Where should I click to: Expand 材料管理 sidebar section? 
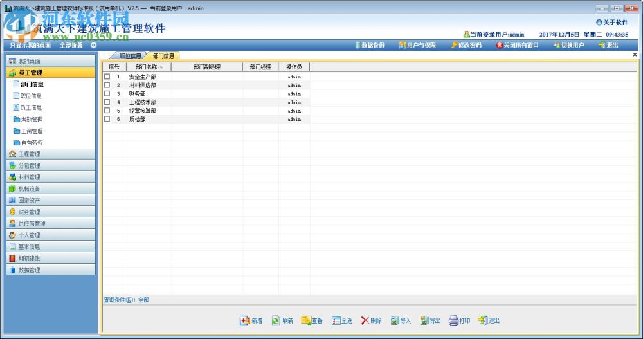point(51,177)
